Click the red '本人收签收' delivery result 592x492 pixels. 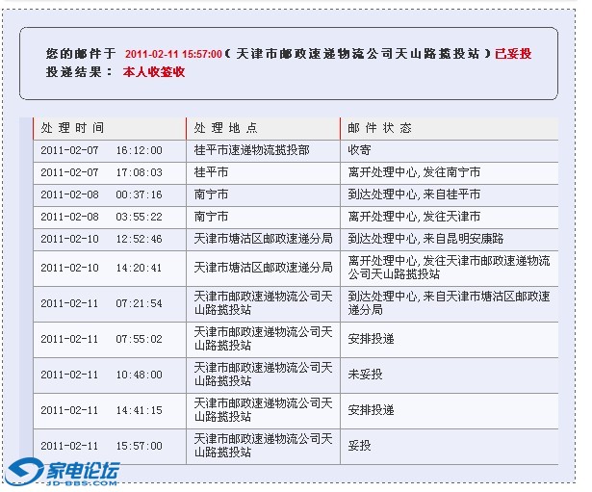tap(154, 72)
